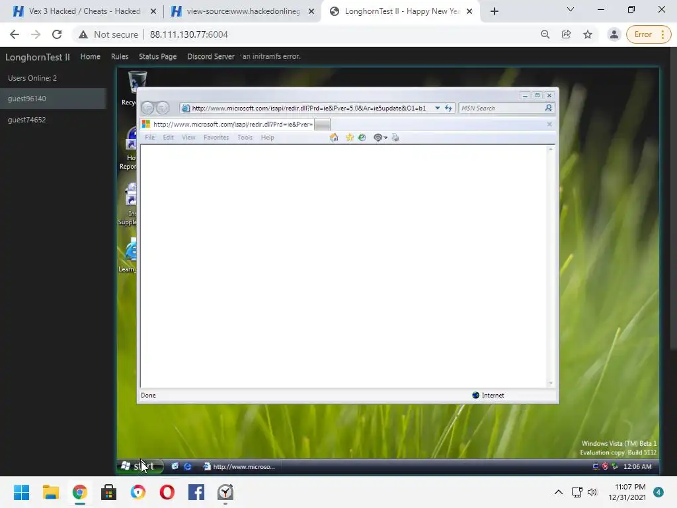Viewport: 677px width, 508px height.
Task: Bookmark this page with star icon
Action: (x=588, y=34)
